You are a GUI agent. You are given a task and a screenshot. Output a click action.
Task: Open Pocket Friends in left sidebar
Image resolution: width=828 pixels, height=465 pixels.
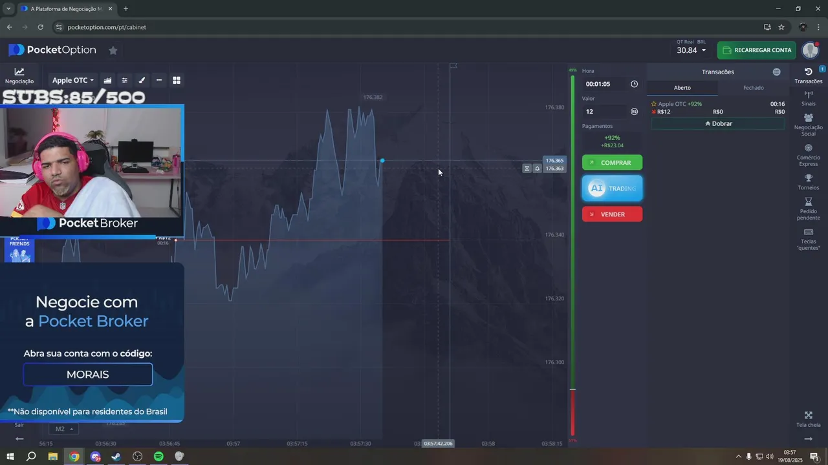point(19,249)
